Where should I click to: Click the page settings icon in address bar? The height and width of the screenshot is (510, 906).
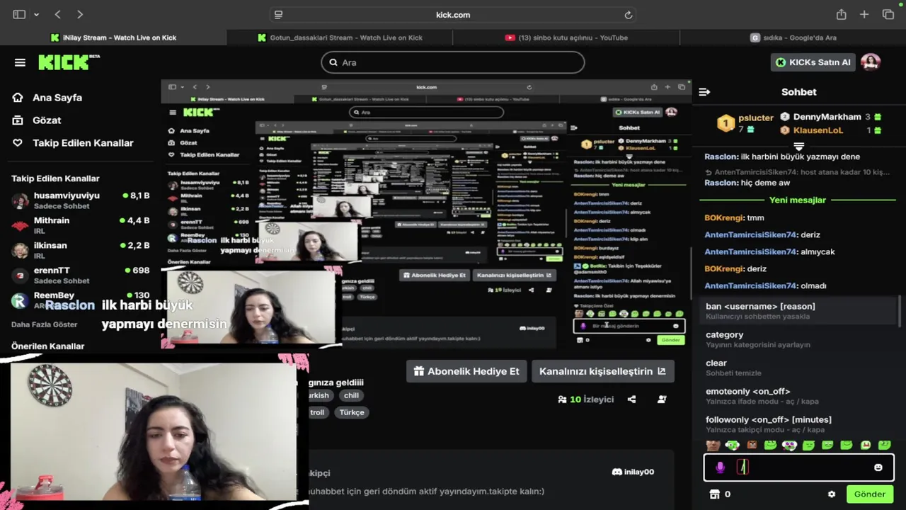coord(278,15)
